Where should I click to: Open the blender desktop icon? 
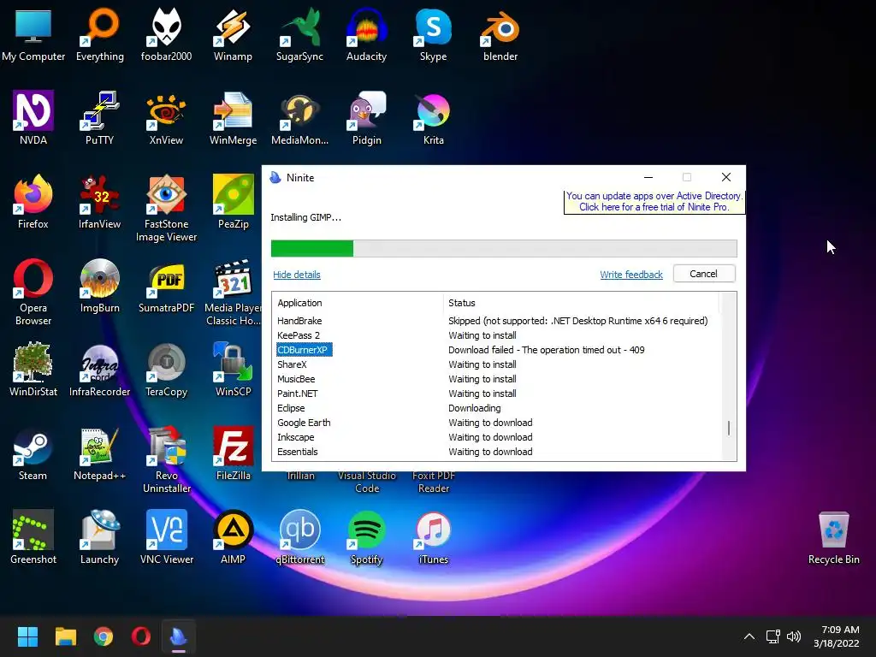(x=500, y=34)
